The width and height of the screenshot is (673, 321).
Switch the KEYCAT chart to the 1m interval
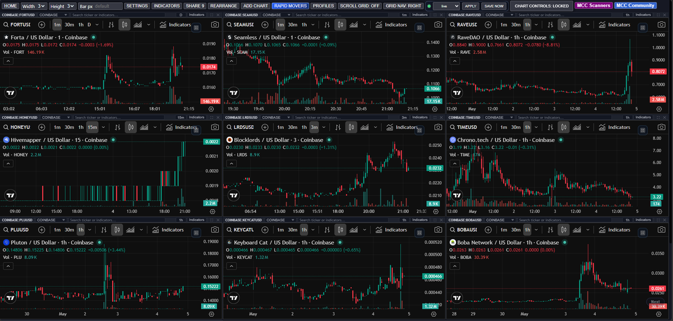279,230
